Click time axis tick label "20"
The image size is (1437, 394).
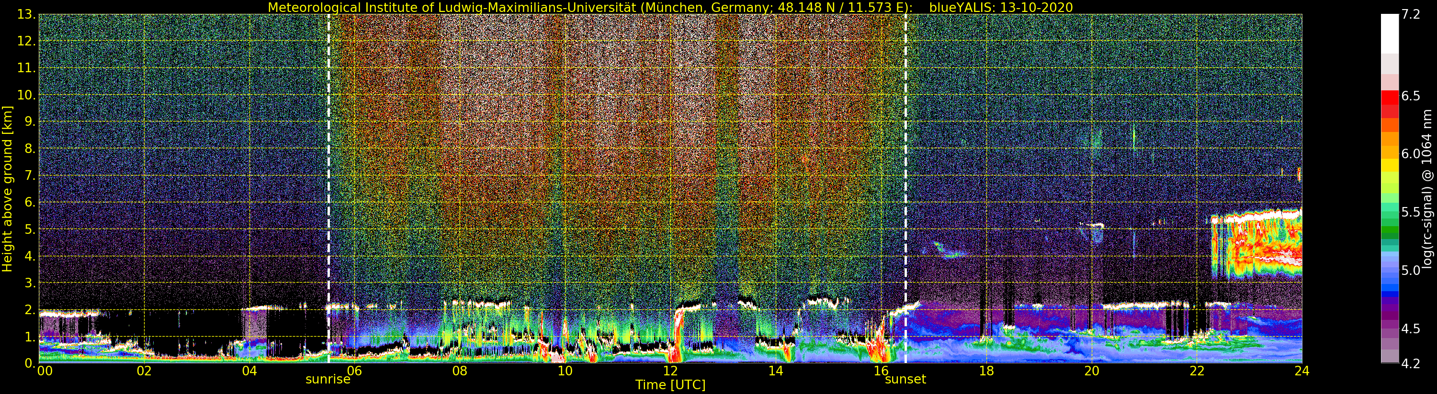1092,371
